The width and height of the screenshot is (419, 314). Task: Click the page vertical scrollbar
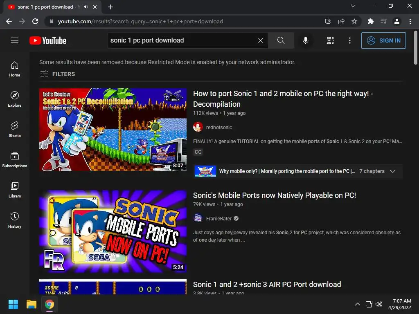click(416, 48)
